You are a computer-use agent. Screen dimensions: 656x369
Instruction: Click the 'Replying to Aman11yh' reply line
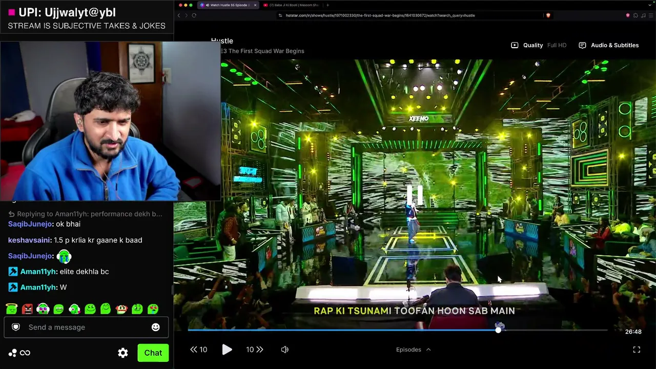coord(85,214)
